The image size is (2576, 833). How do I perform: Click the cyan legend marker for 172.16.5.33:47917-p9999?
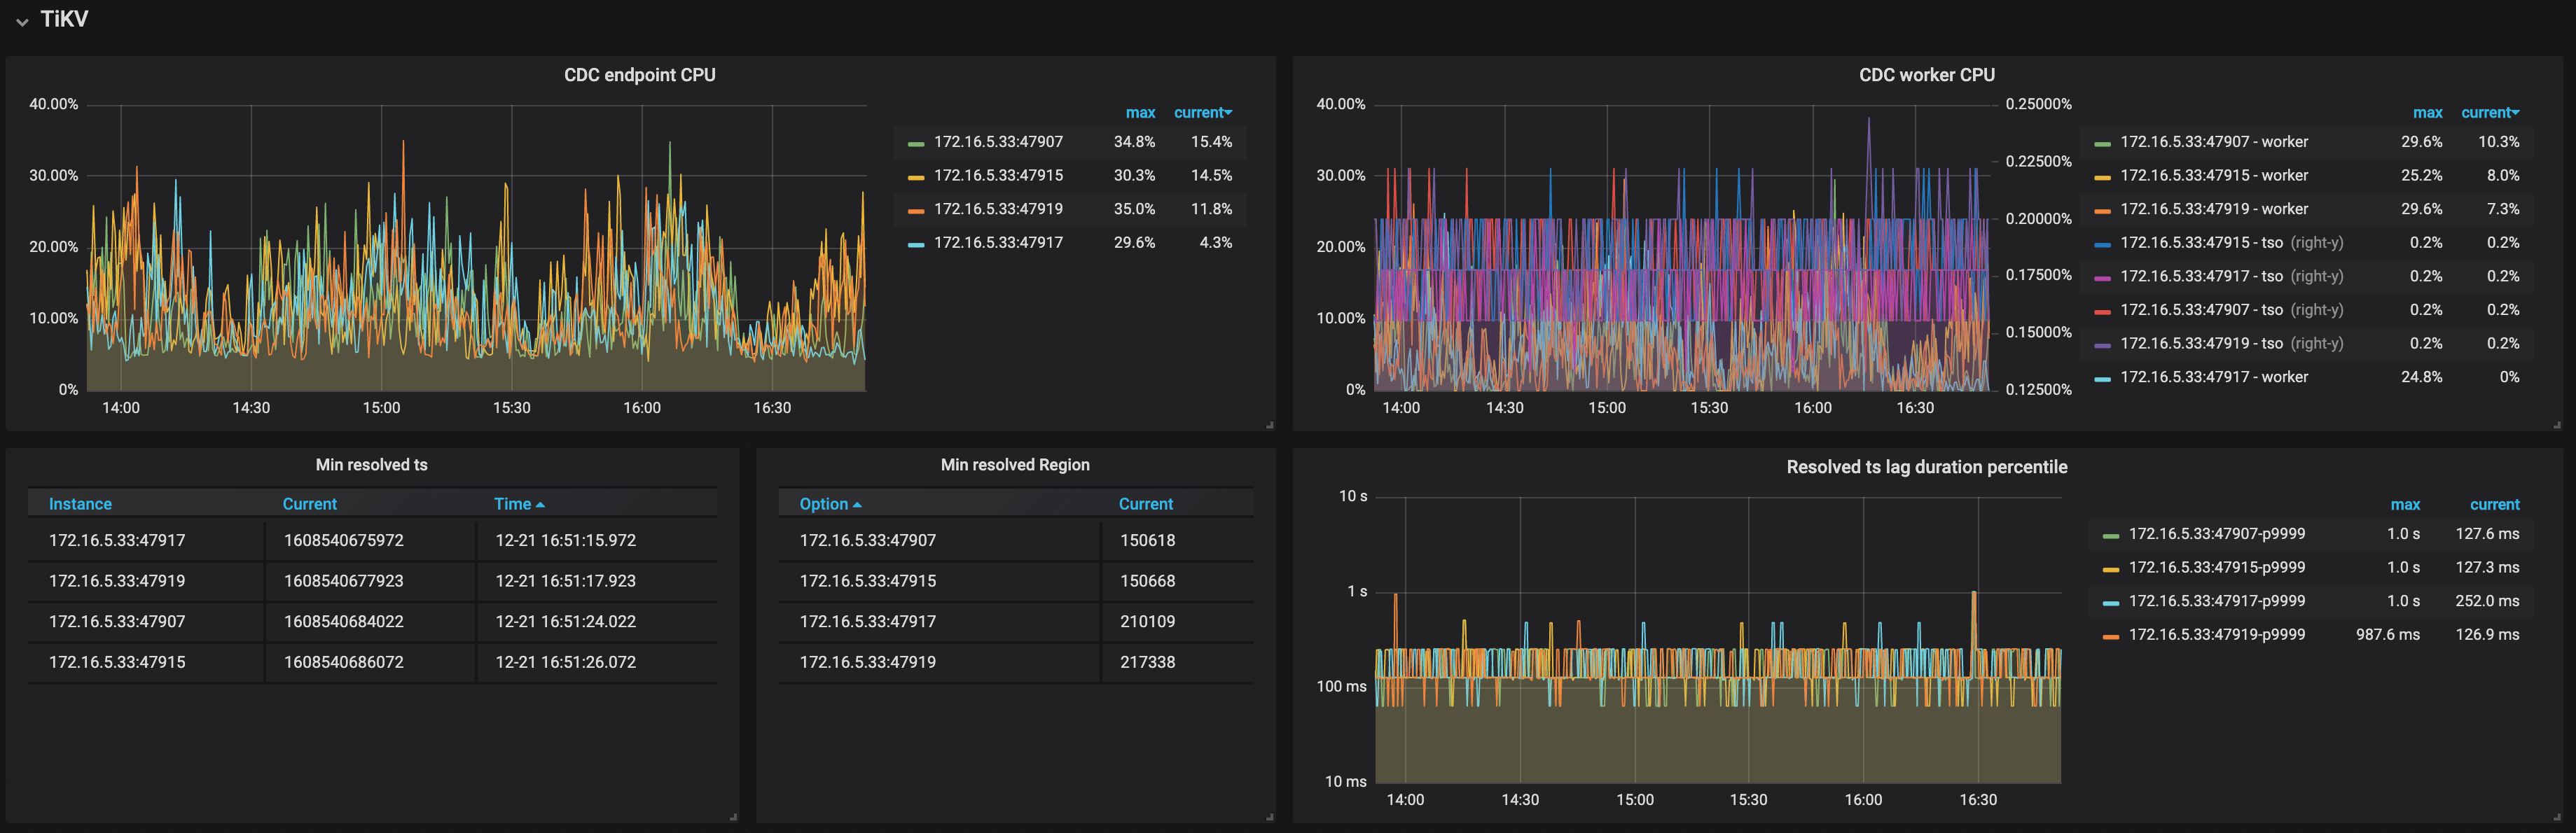(x=2110, y=601)
